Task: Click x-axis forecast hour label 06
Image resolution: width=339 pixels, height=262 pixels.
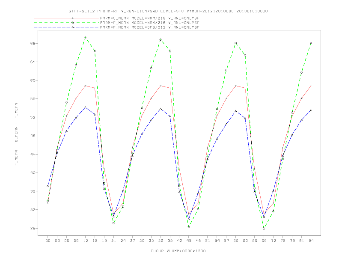Action: click(67, 241)
